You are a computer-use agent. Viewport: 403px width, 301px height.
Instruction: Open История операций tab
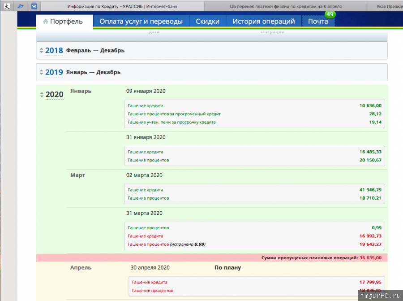pos(264,22)
